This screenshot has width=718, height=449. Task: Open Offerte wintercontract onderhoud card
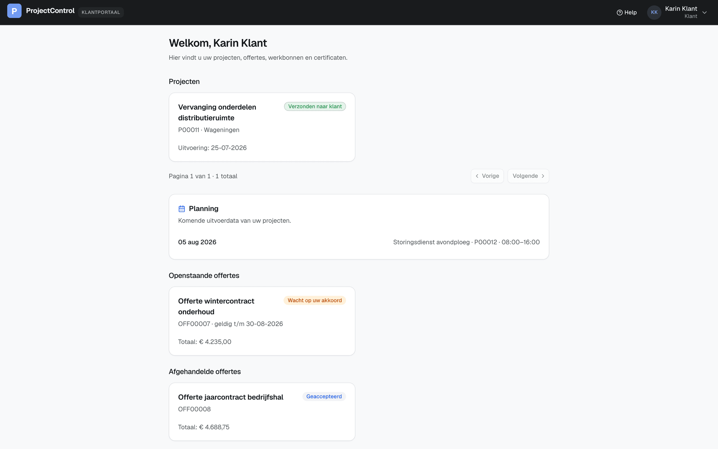point(262,321)
